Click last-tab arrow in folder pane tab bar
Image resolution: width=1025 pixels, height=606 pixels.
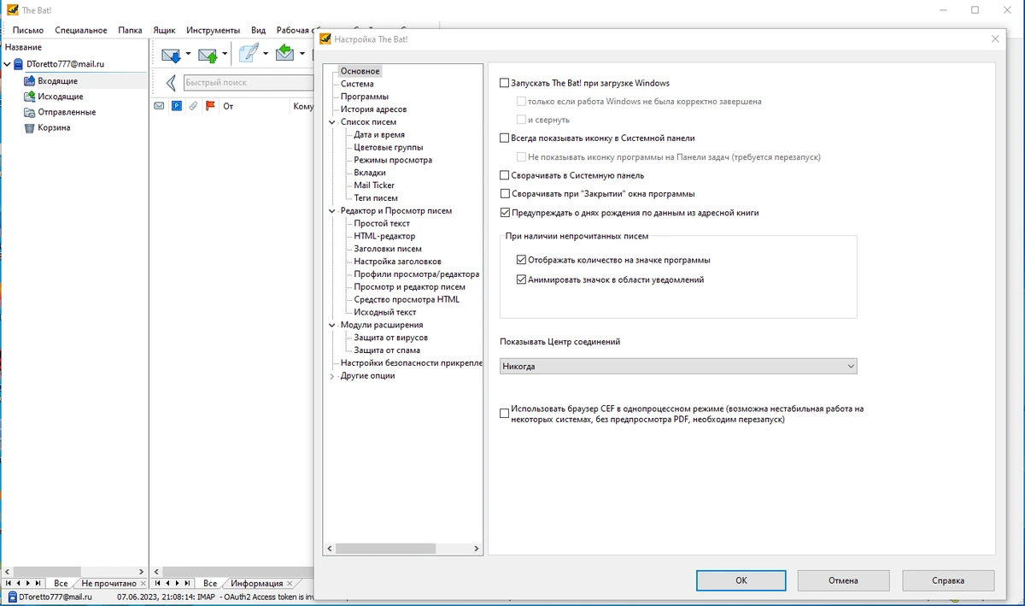(38, 583)
